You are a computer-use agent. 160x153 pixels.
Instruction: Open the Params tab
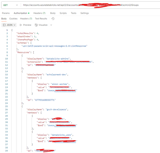pyautogui.click(x=6, y=13)
